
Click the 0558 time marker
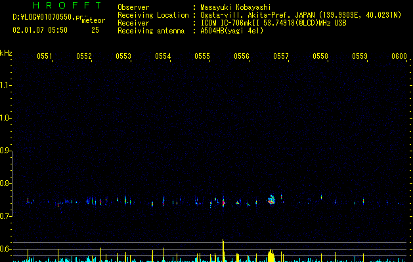pos(320,56)
